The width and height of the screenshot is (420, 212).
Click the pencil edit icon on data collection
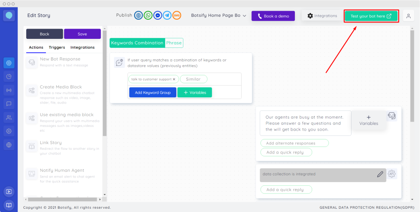380,174
